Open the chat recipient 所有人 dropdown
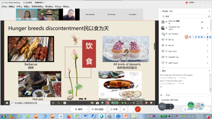Image resolution: width=212 pixels, height=119 pixels. [x=188, y=95]
